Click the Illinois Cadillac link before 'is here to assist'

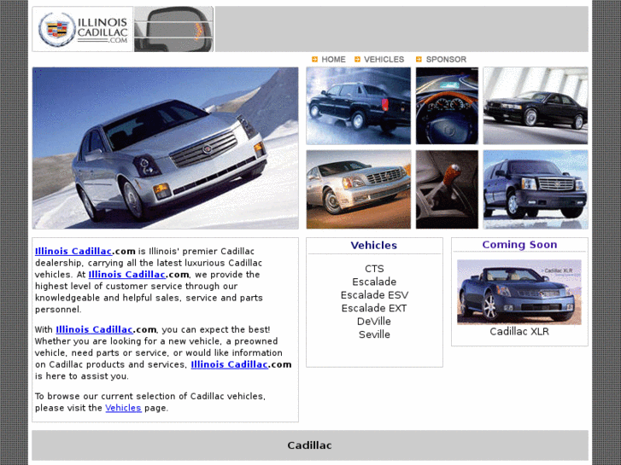point(229,364)
